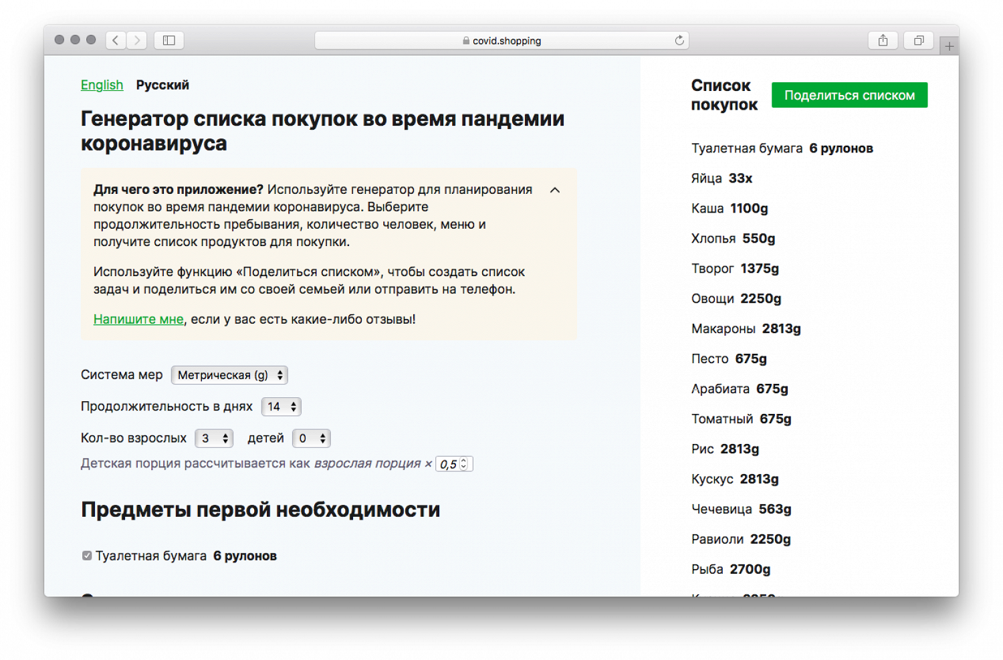Collapse the 'Для чего это приложение?' info box

coord(555,190)
